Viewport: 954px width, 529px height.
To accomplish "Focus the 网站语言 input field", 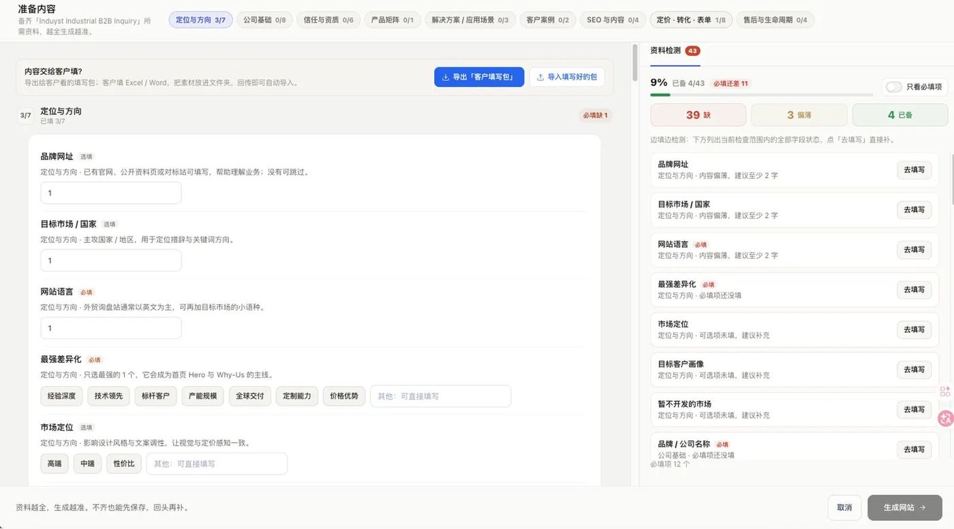I will (111, 327).
